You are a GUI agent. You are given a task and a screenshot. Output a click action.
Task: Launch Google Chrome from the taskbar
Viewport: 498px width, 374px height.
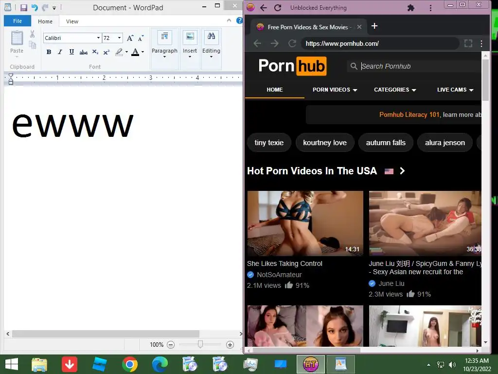[129, 364]
